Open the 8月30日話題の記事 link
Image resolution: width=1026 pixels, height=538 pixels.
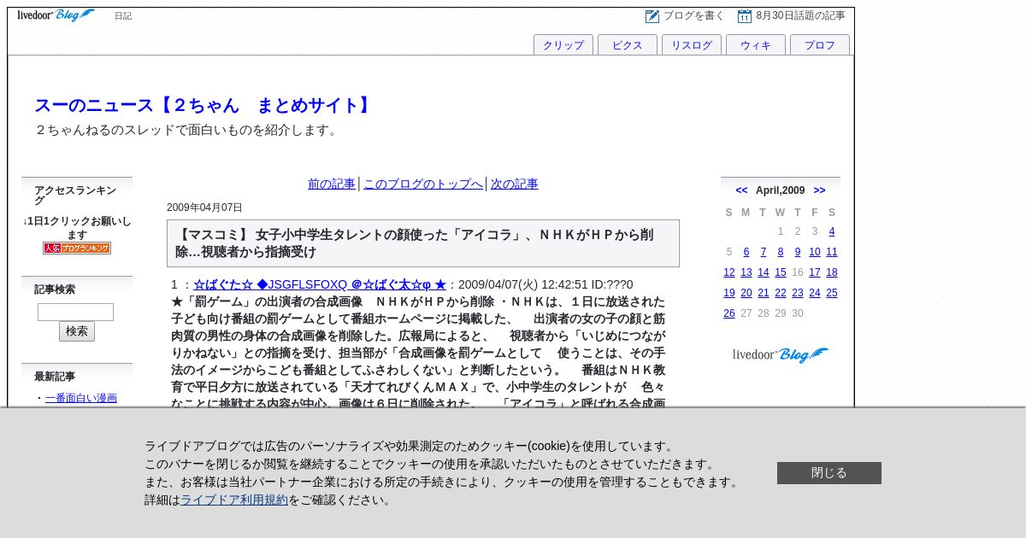tap(800, 15)
